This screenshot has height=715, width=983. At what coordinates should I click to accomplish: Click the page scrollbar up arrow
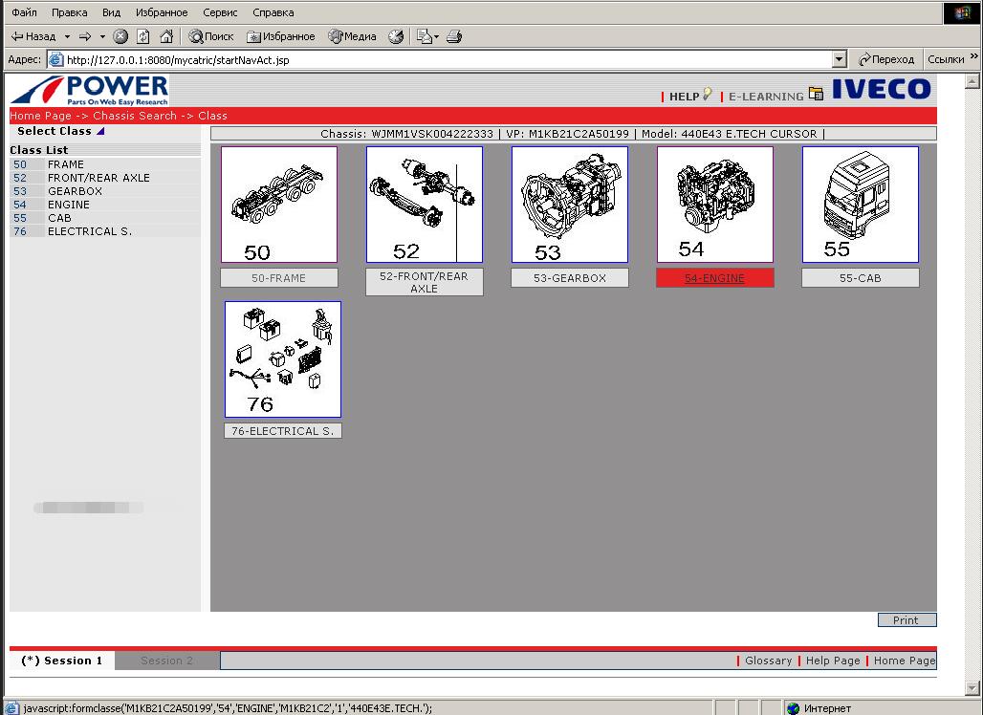(972, 81)
